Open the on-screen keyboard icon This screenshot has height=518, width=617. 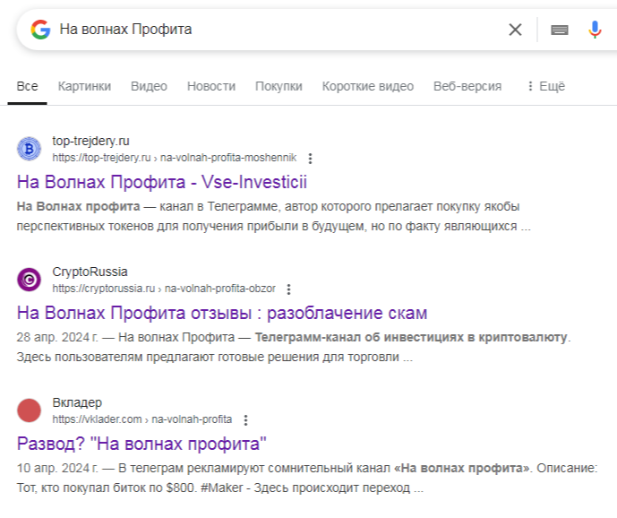coord(559,30)
